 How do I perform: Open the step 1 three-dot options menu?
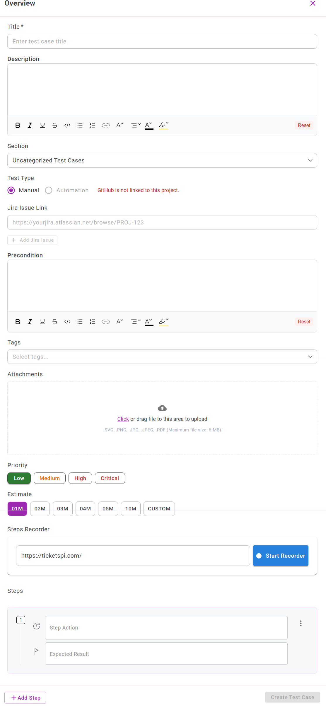[301, 624]
